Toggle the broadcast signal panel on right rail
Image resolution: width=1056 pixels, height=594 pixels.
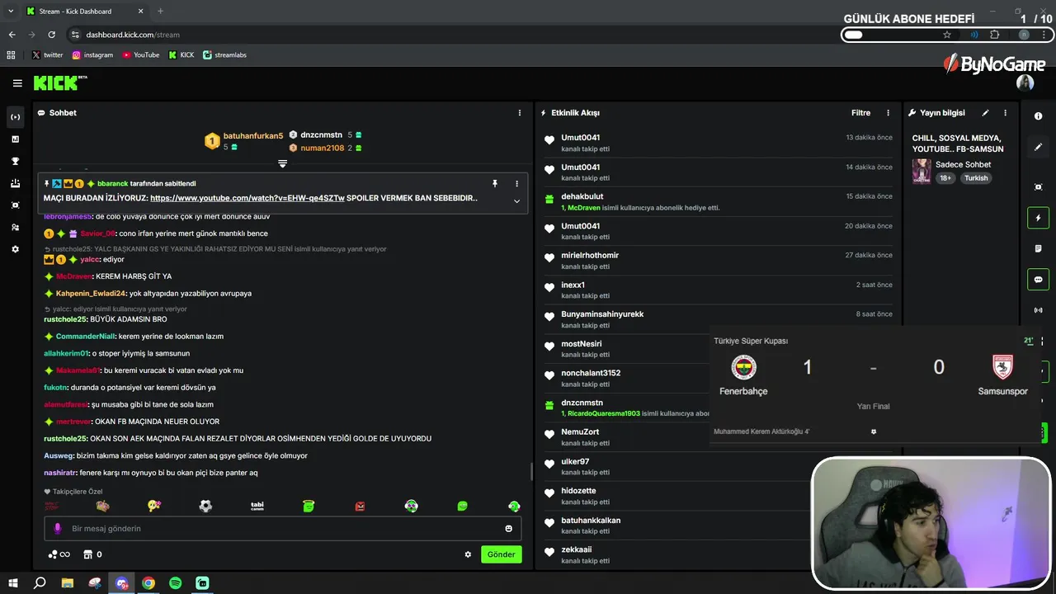1038,310
